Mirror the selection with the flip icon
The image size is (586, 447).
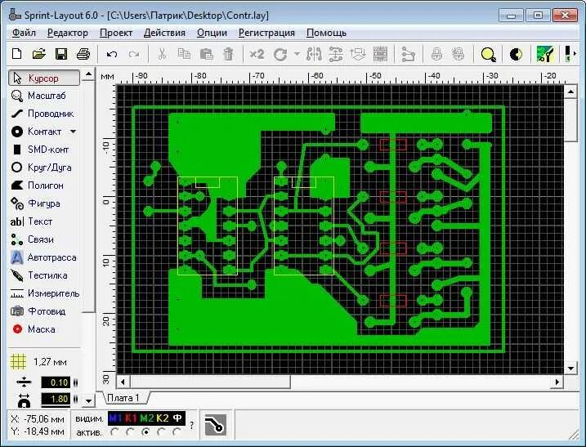tap(314, 54)
